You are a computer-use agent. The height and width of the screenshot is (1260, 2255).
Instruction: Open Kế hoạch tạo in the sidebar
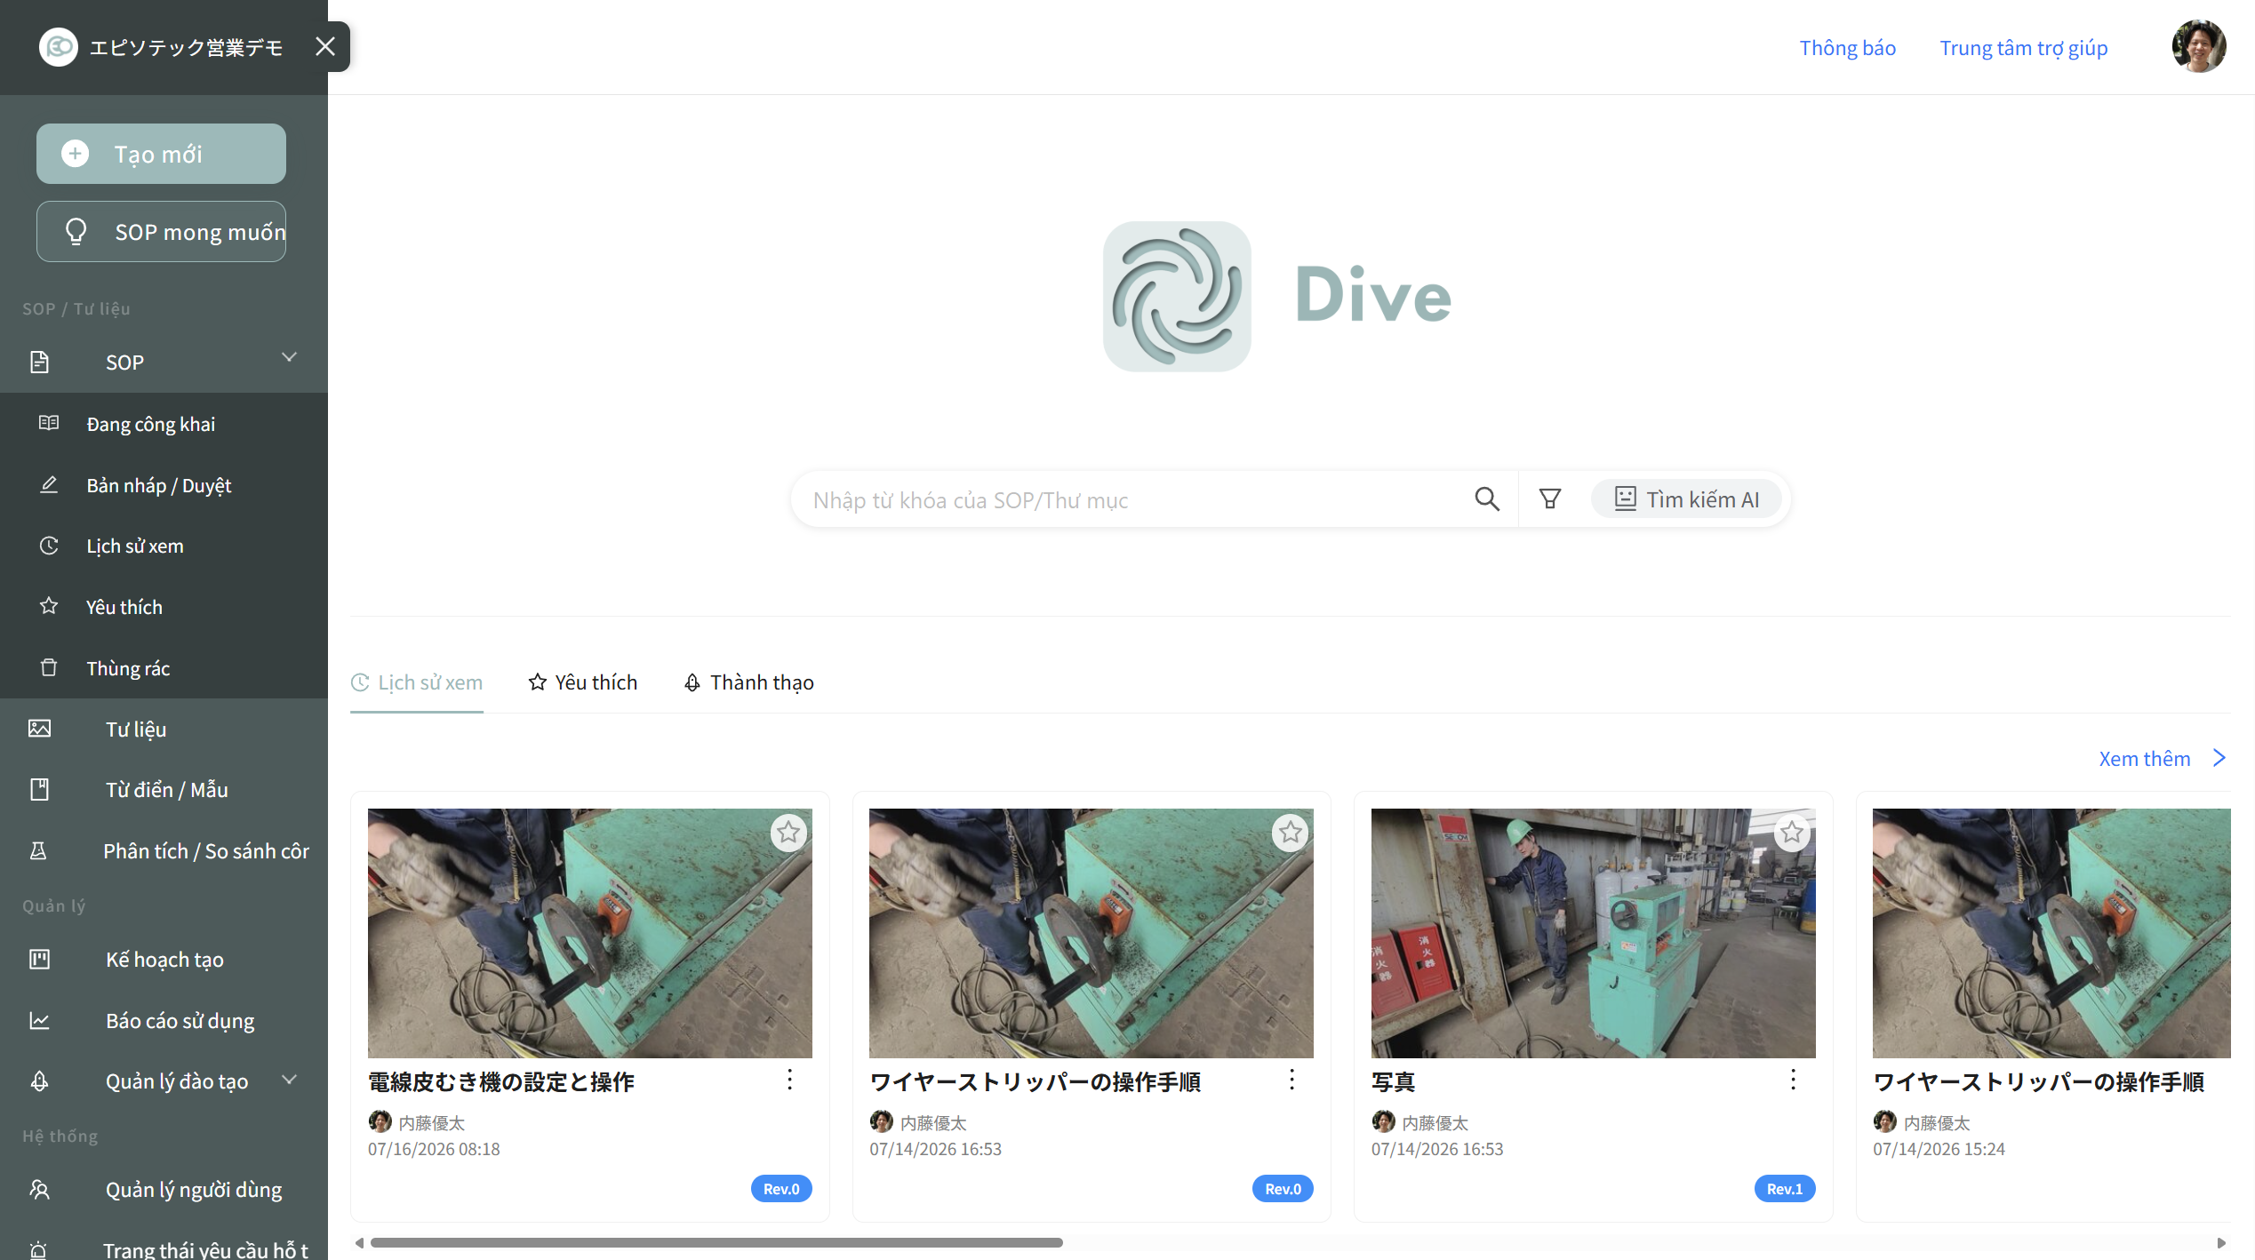click(164, 960)
